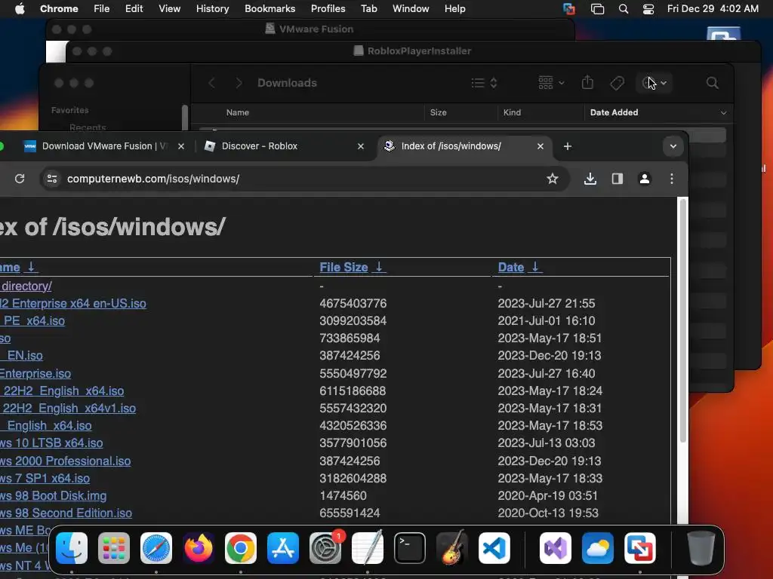Open the Window menu

pyautogui.click(x=411, y=9)
